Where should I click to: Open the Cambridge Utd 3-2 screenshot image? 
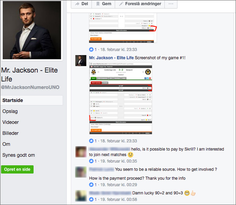point(121,99)
